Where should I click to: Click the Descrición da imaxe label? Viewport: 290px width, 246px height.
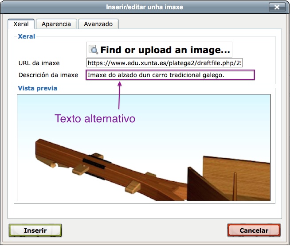click(x=48, y=75)
